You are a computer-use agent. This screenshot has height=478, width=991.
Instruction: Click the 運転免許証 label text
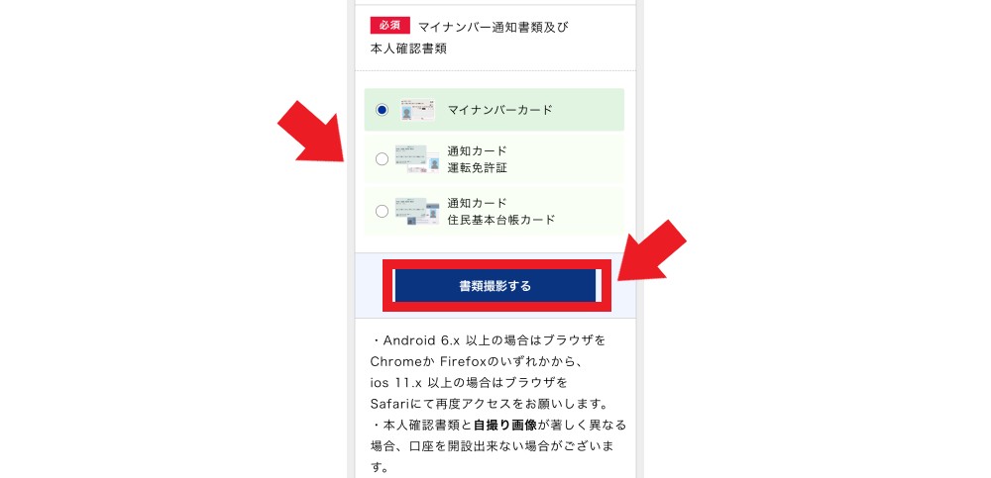click(478, 168)
